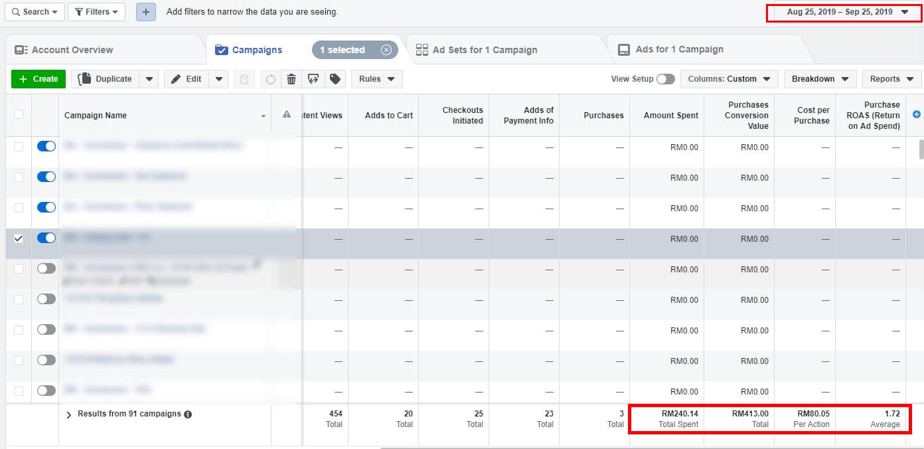This screenshot has height=449, width=924.
Task: Click the blue plus add-column icon
Action: click(x=917, y=114)
